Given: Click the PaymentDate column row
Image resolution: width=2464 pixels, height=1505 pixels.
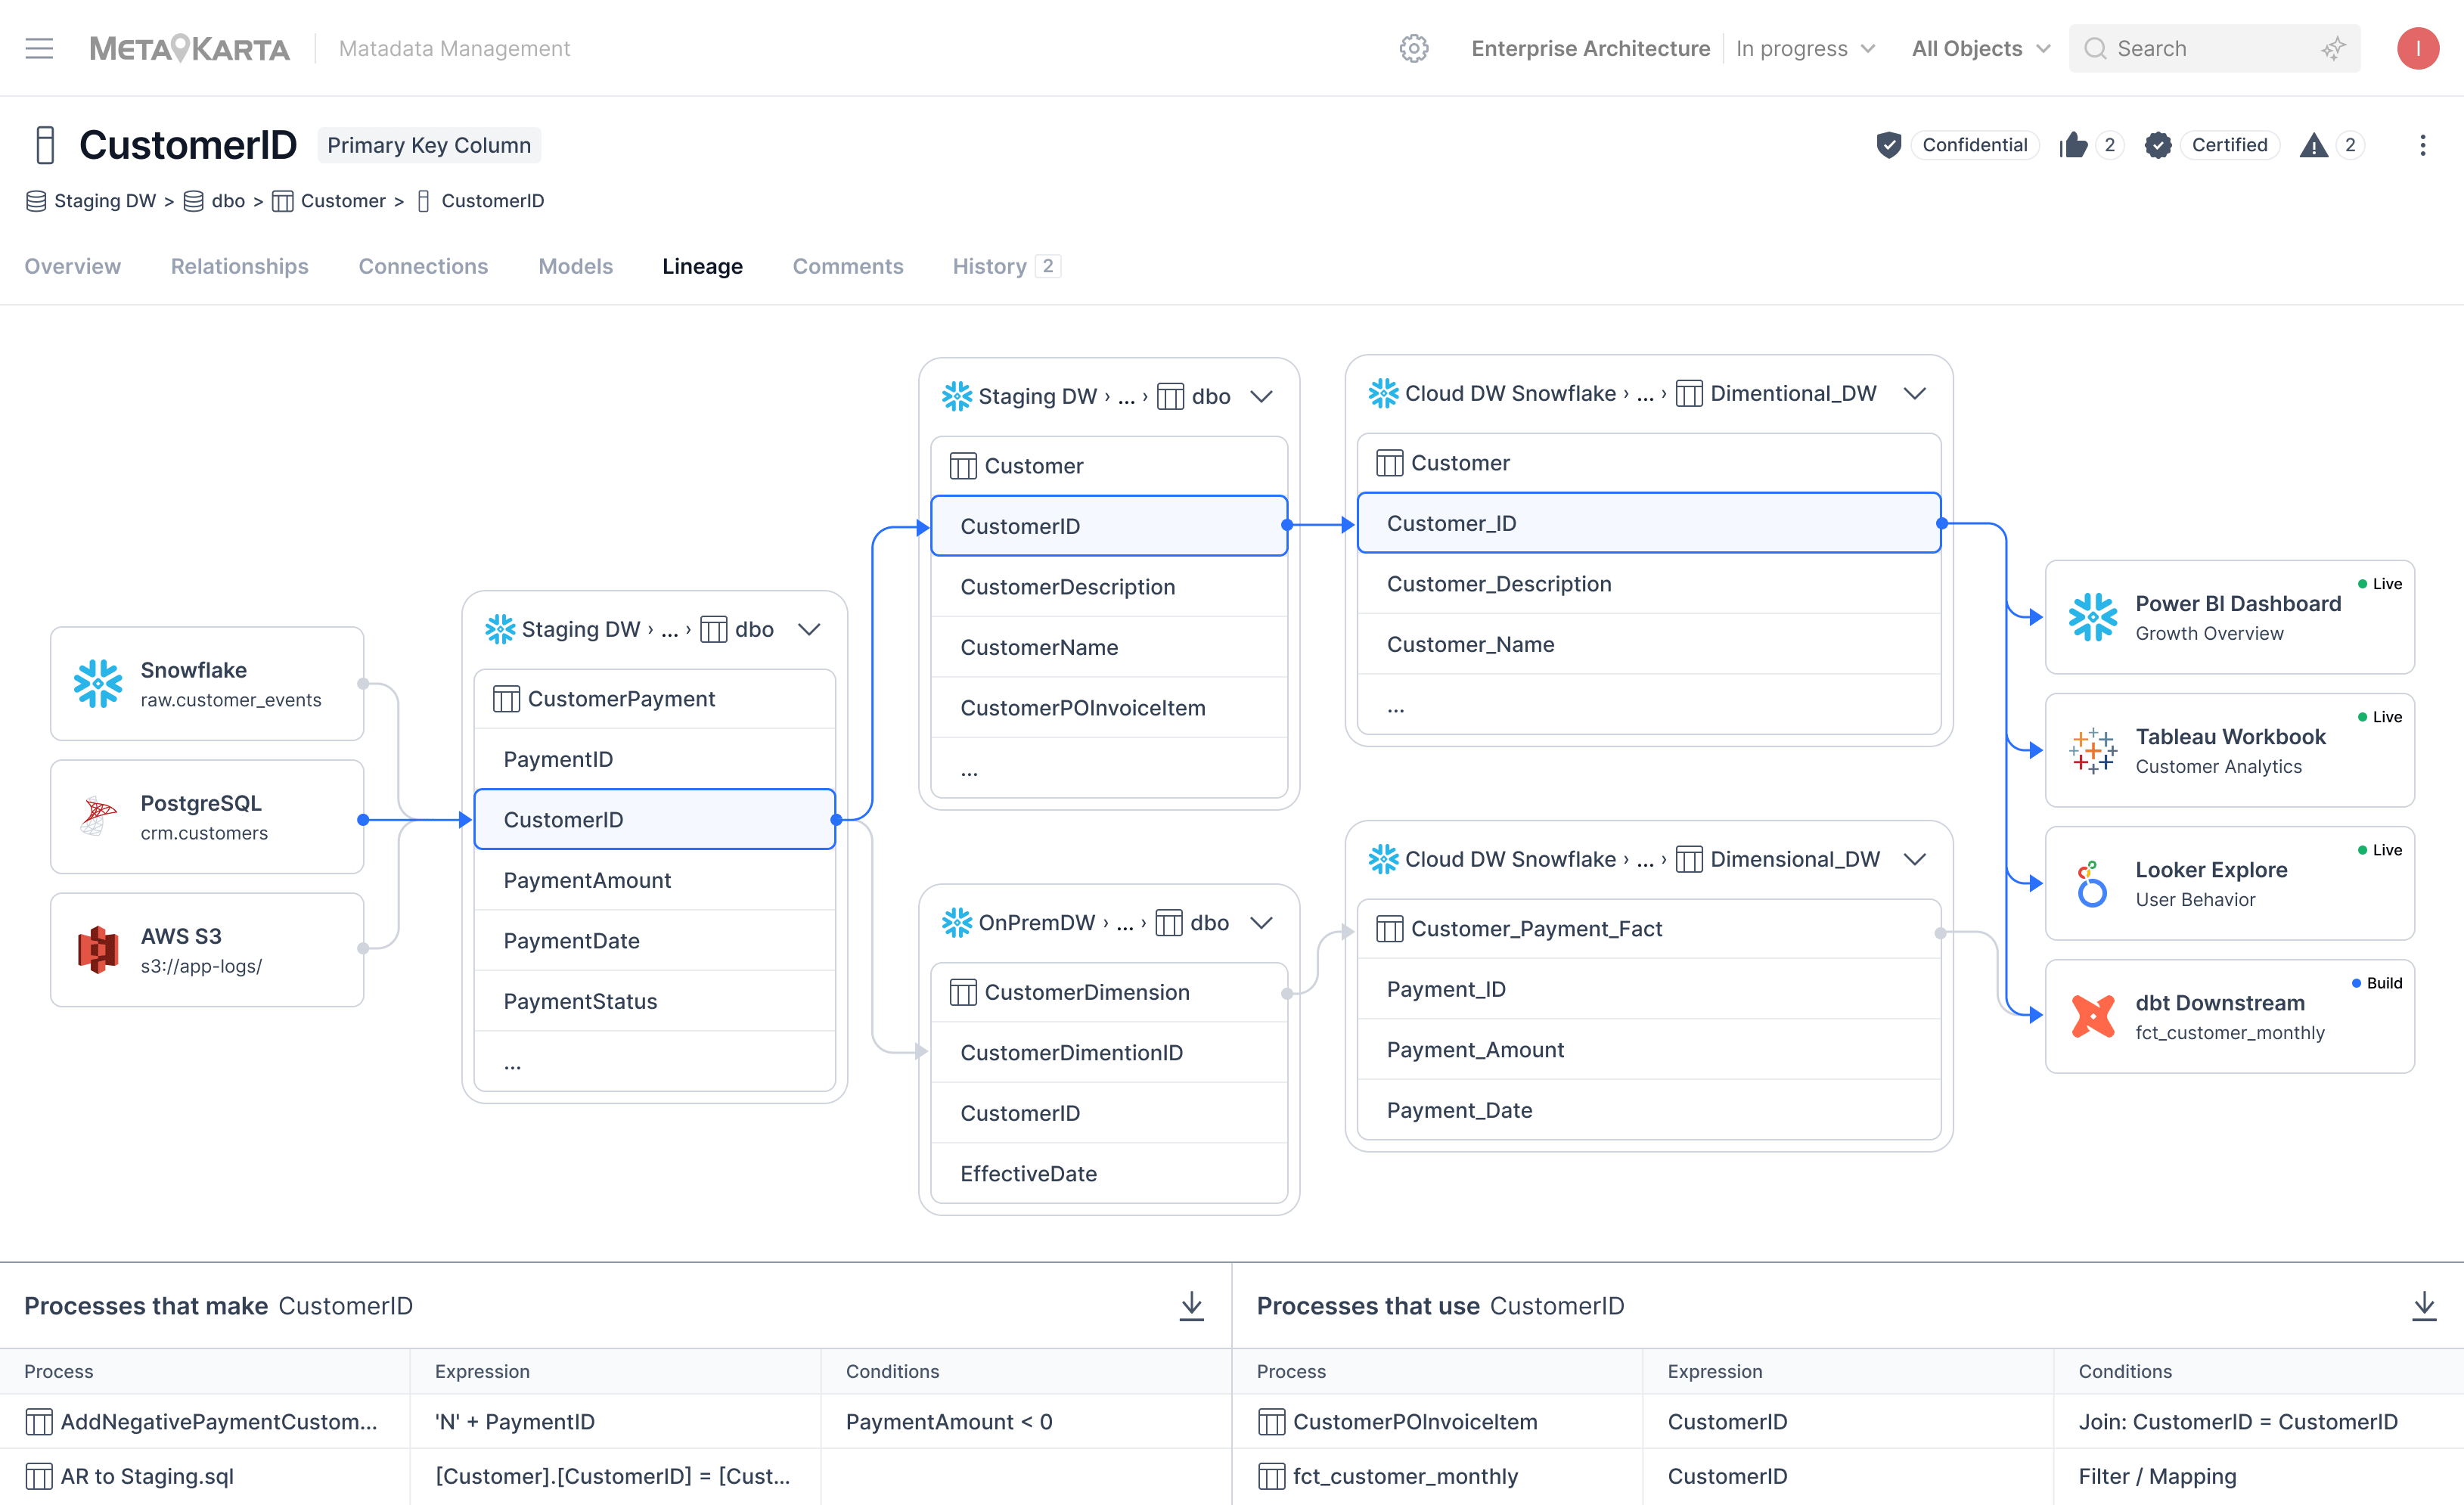Looking at the screenshot, I should point(654,941).
